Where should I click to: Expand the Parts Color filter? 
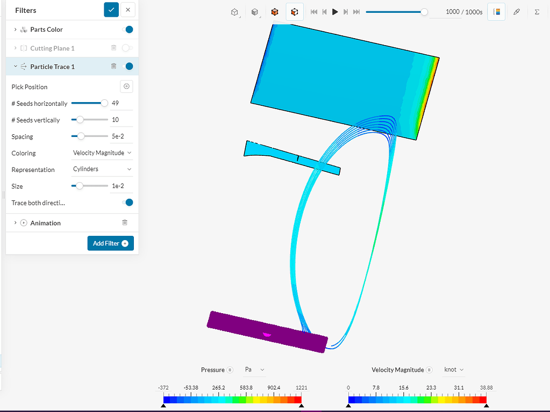click(x=15, y=30)
